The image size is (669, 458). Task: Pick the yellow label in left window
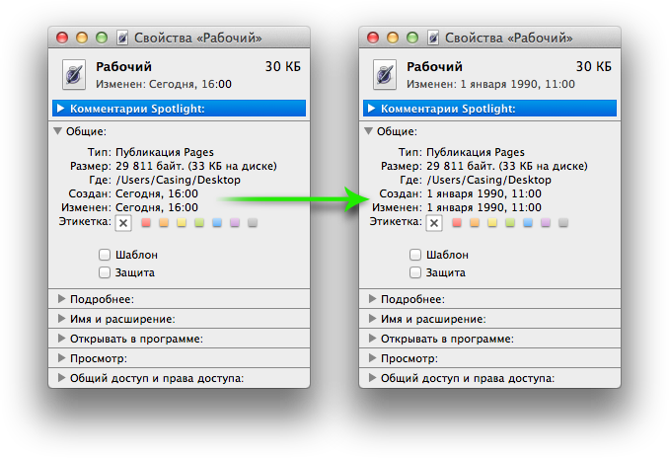click(182, 222)
